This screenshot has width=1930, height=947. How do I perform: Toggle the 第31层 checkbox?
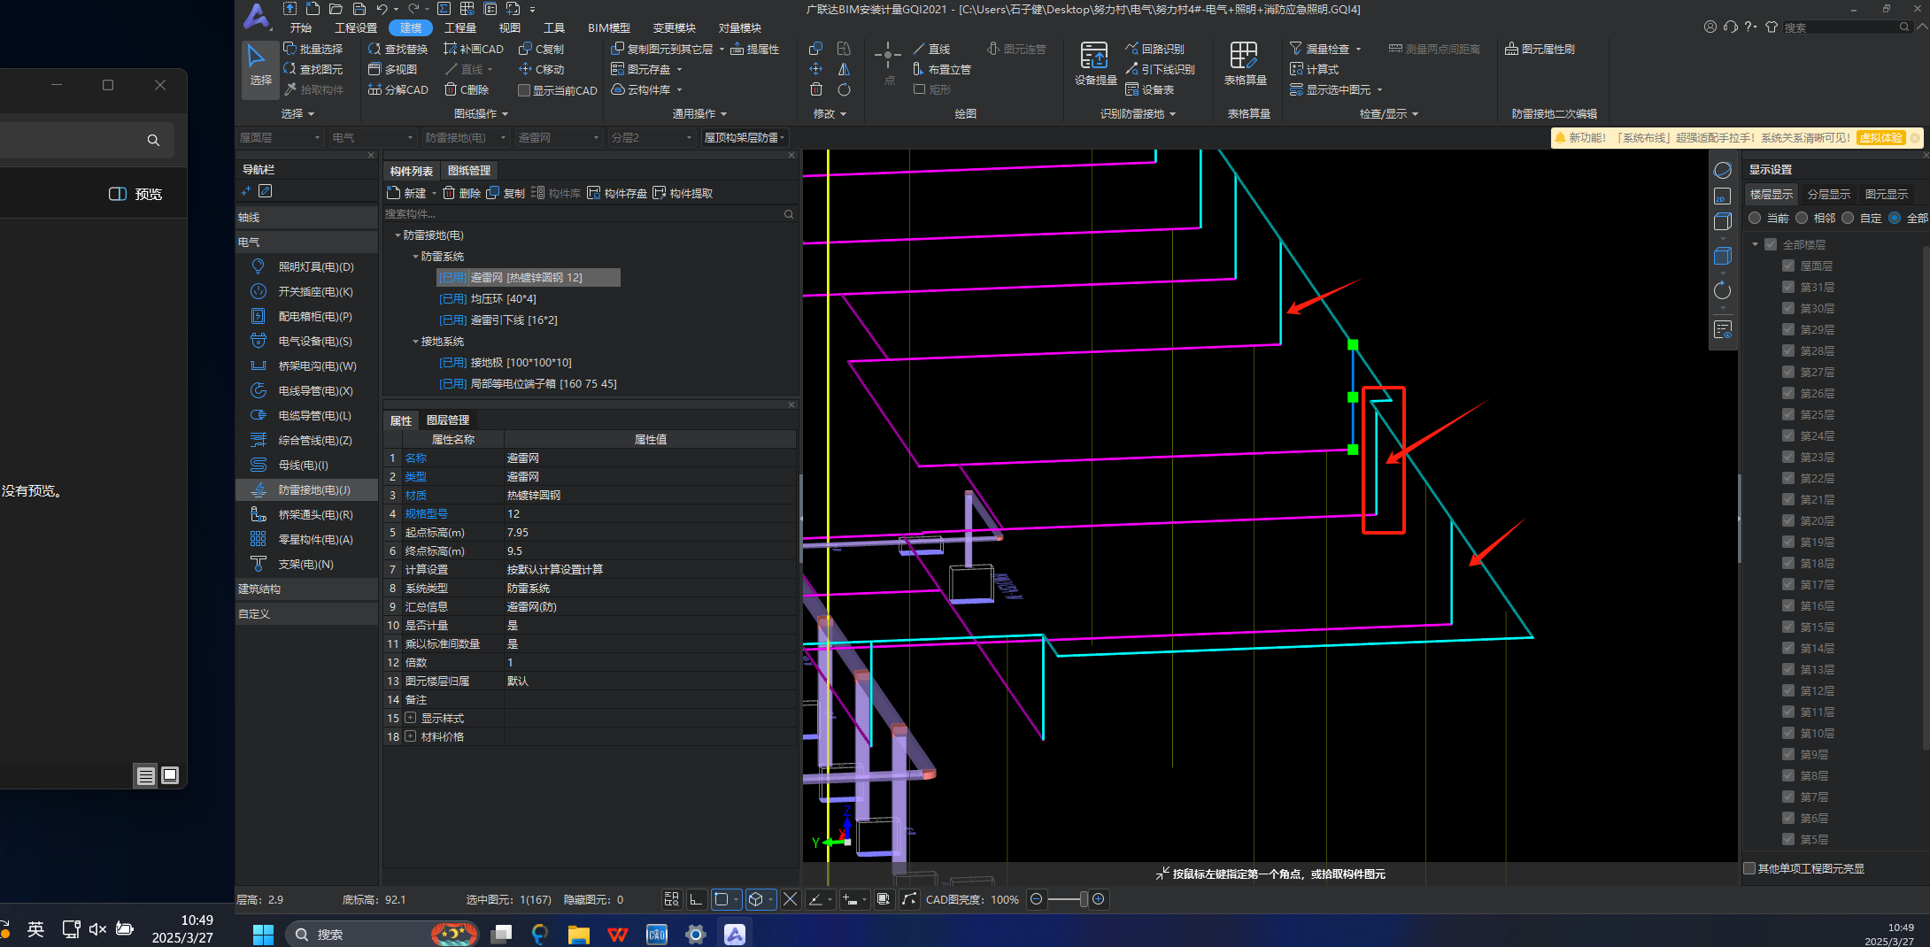(x=1788, y=287)
